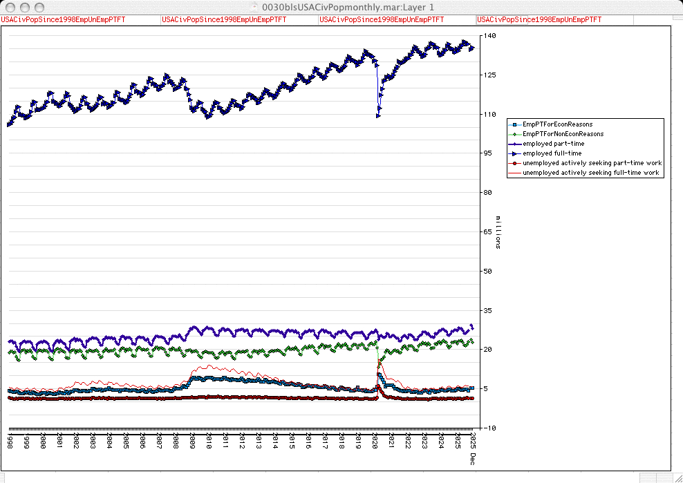Screen dimensions: 683x483
Task: Click the 2020 label on the x-axis
Action: coord(375,442)
